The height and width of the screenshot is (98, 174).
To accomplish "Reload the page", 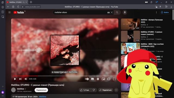I will click(18, 7).
